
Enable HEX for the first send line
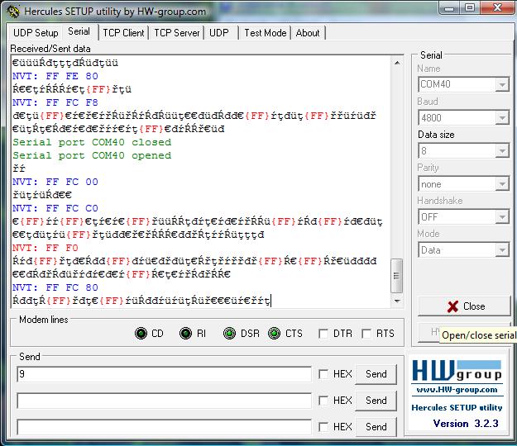pyautogui.click(x=323, y=374)
